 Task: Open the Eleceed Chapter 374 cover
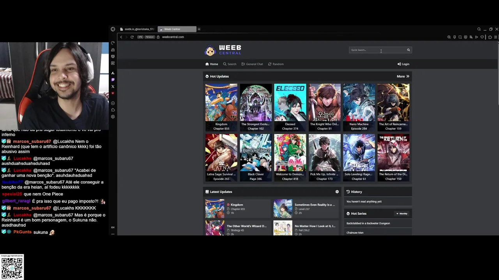pyautogui.click(x=290, y=107)
